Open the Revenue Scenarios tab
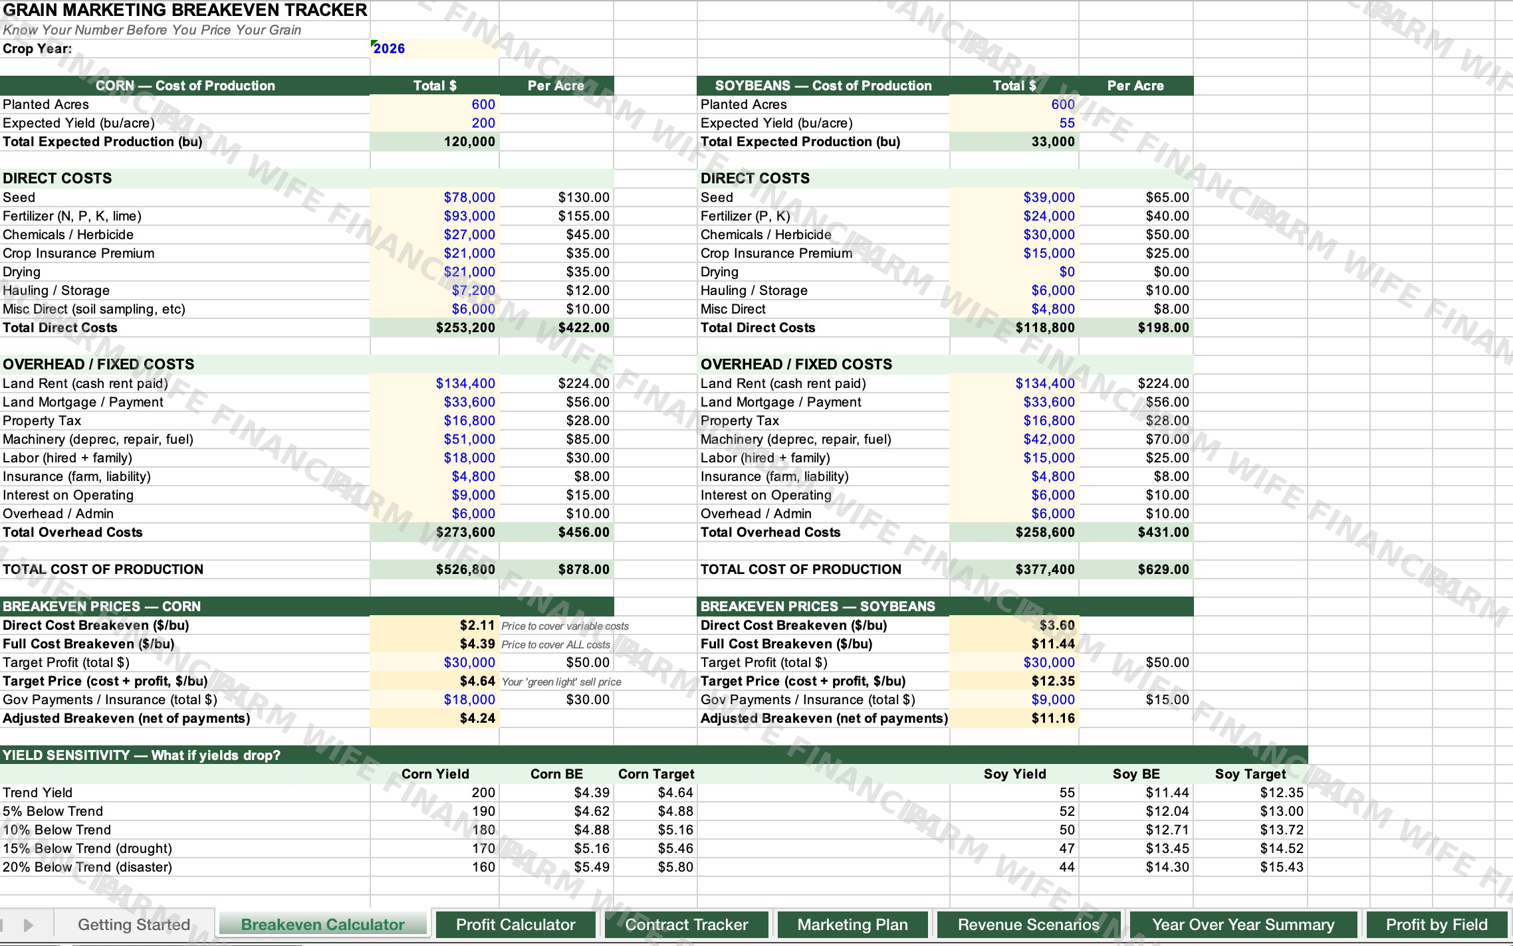This screenshot has height=946, width=1513. 1028,924
